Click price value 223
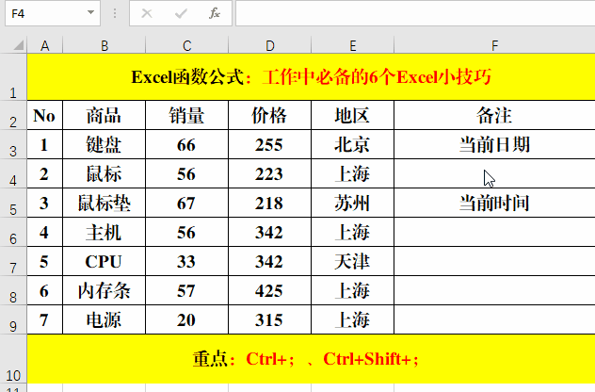595x392 pixels. pos(269,173)
